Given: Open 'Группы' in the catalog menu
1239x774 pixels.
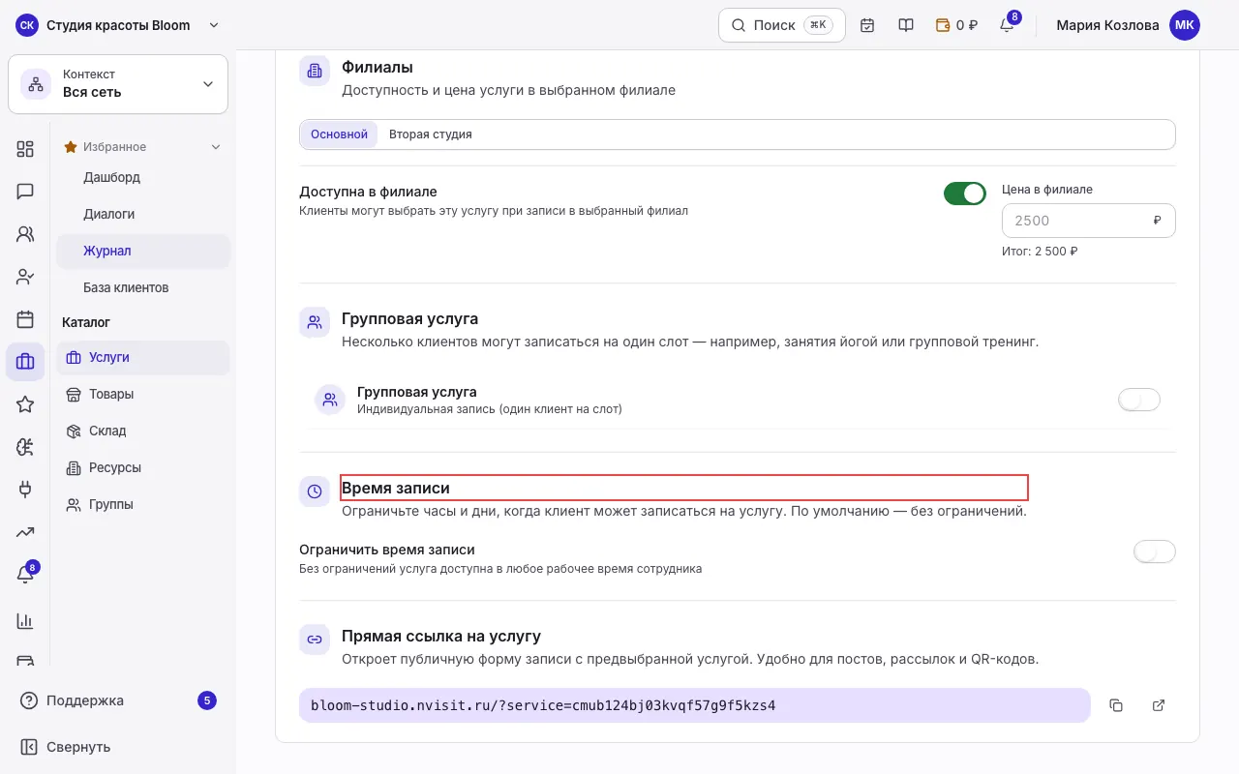Looking at the screenshot, I should point(143,504).
